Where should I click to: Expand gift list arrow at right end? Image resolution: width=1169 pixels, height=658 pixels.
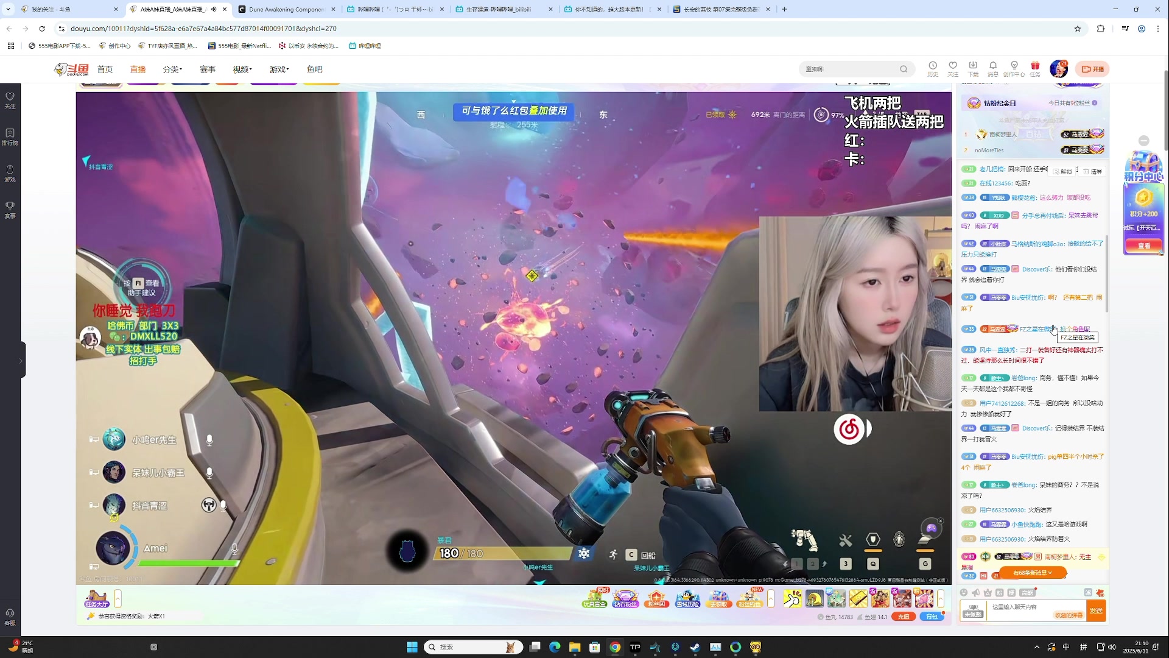(x=941, y=599)
